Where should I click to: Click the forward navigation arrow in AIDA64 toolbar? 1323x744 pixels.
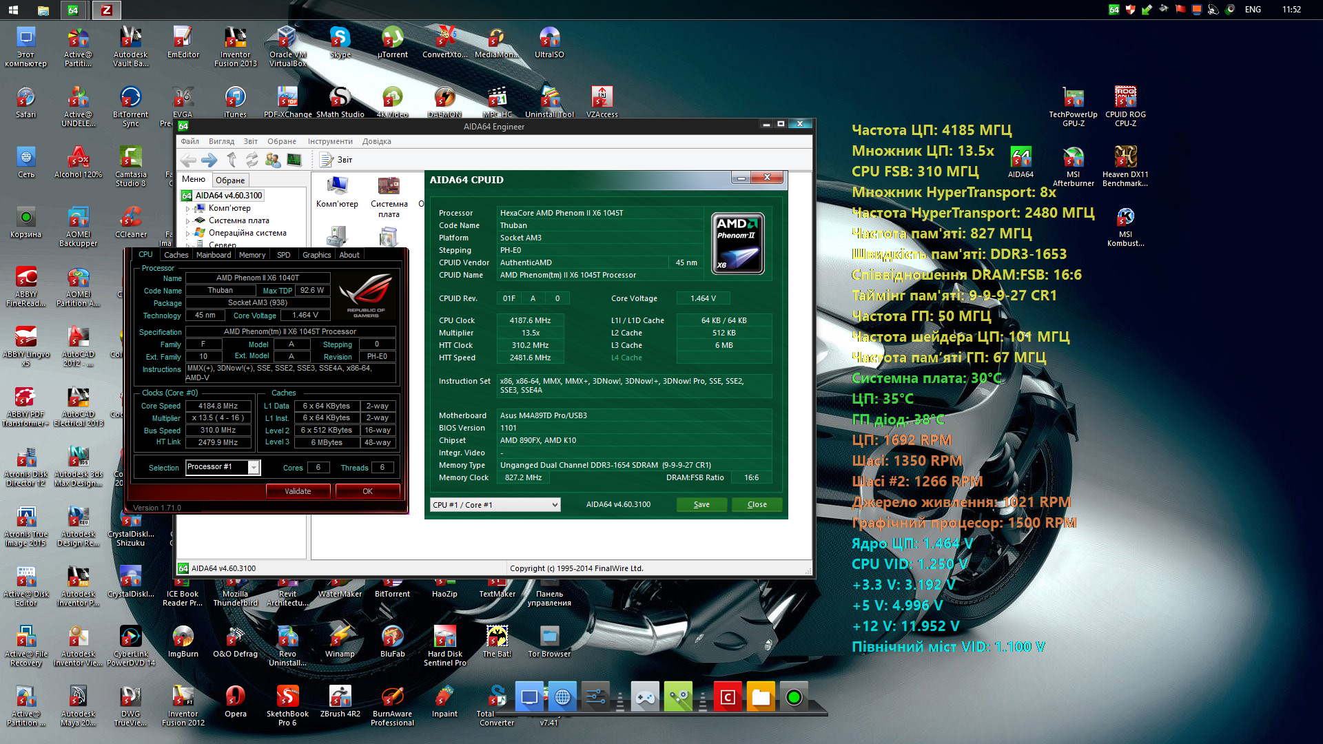(209, 160)
